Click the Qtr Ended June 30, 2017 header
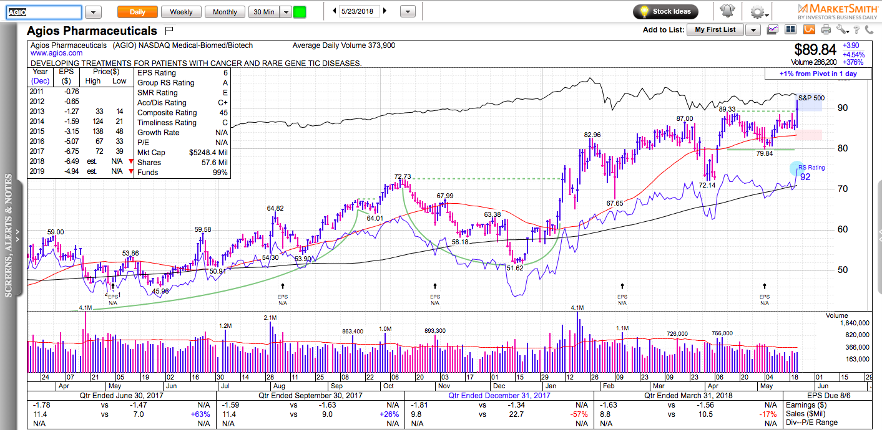 tap(121, 395)
